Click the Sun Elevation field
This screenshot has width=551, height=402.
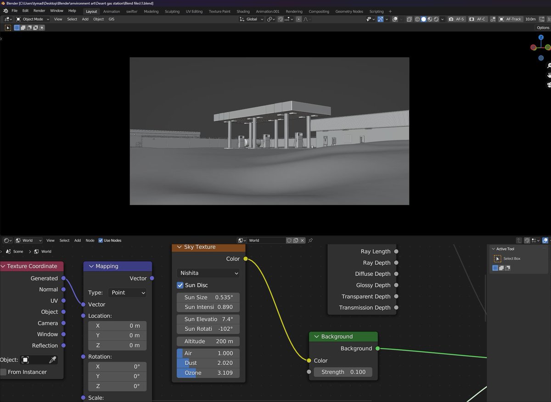point(208,319)
